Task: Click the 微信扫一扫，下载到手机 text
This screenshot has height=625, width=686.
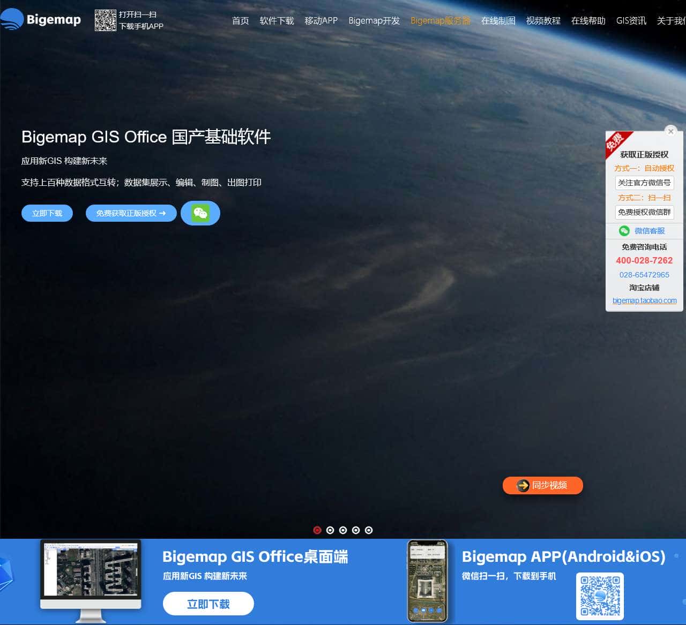Action: [x=509, y=576]
